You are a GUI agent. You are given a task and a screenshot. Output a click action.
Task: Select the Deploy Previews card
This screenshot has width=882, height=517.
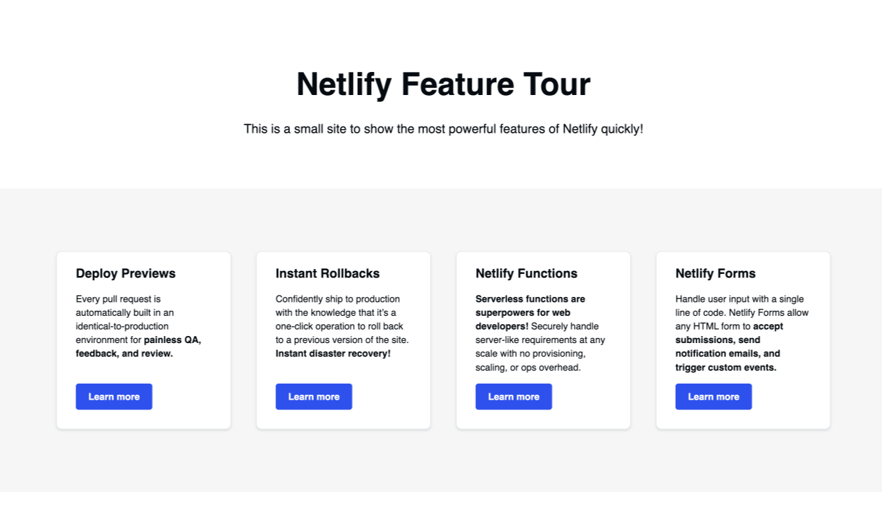(x=143, y=340)
